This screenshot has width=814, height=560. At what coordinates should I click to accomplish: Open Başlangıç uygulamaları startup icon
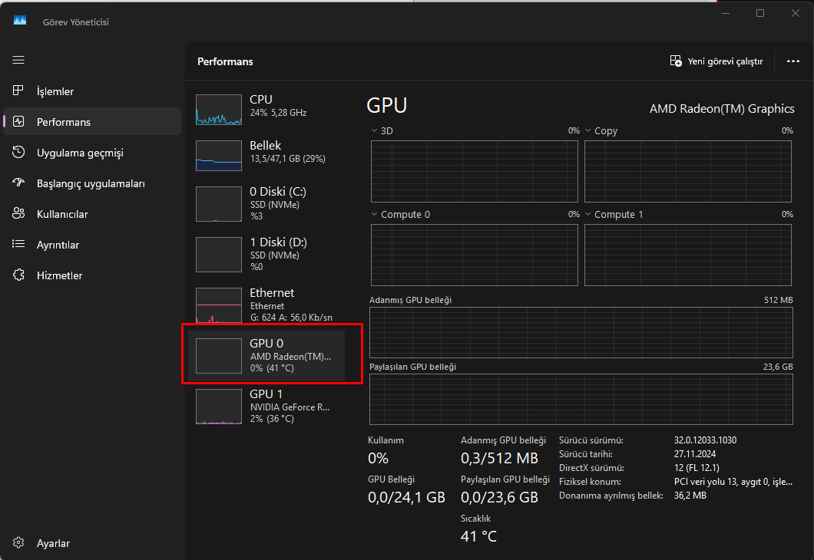pos(18,183)
